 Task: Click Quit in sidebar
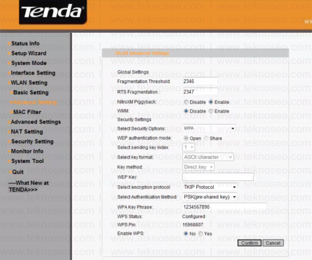18,172
